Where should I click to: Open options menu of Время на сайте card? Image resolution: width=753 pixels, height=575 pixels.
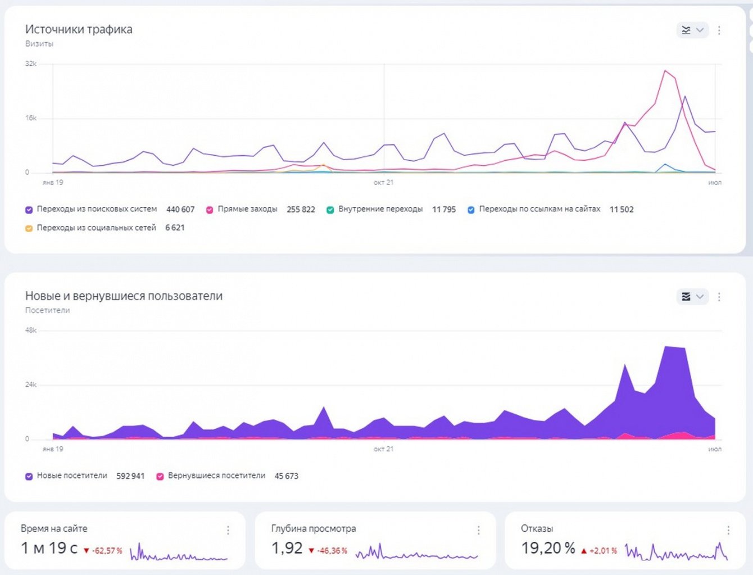[x=228, y=530]
